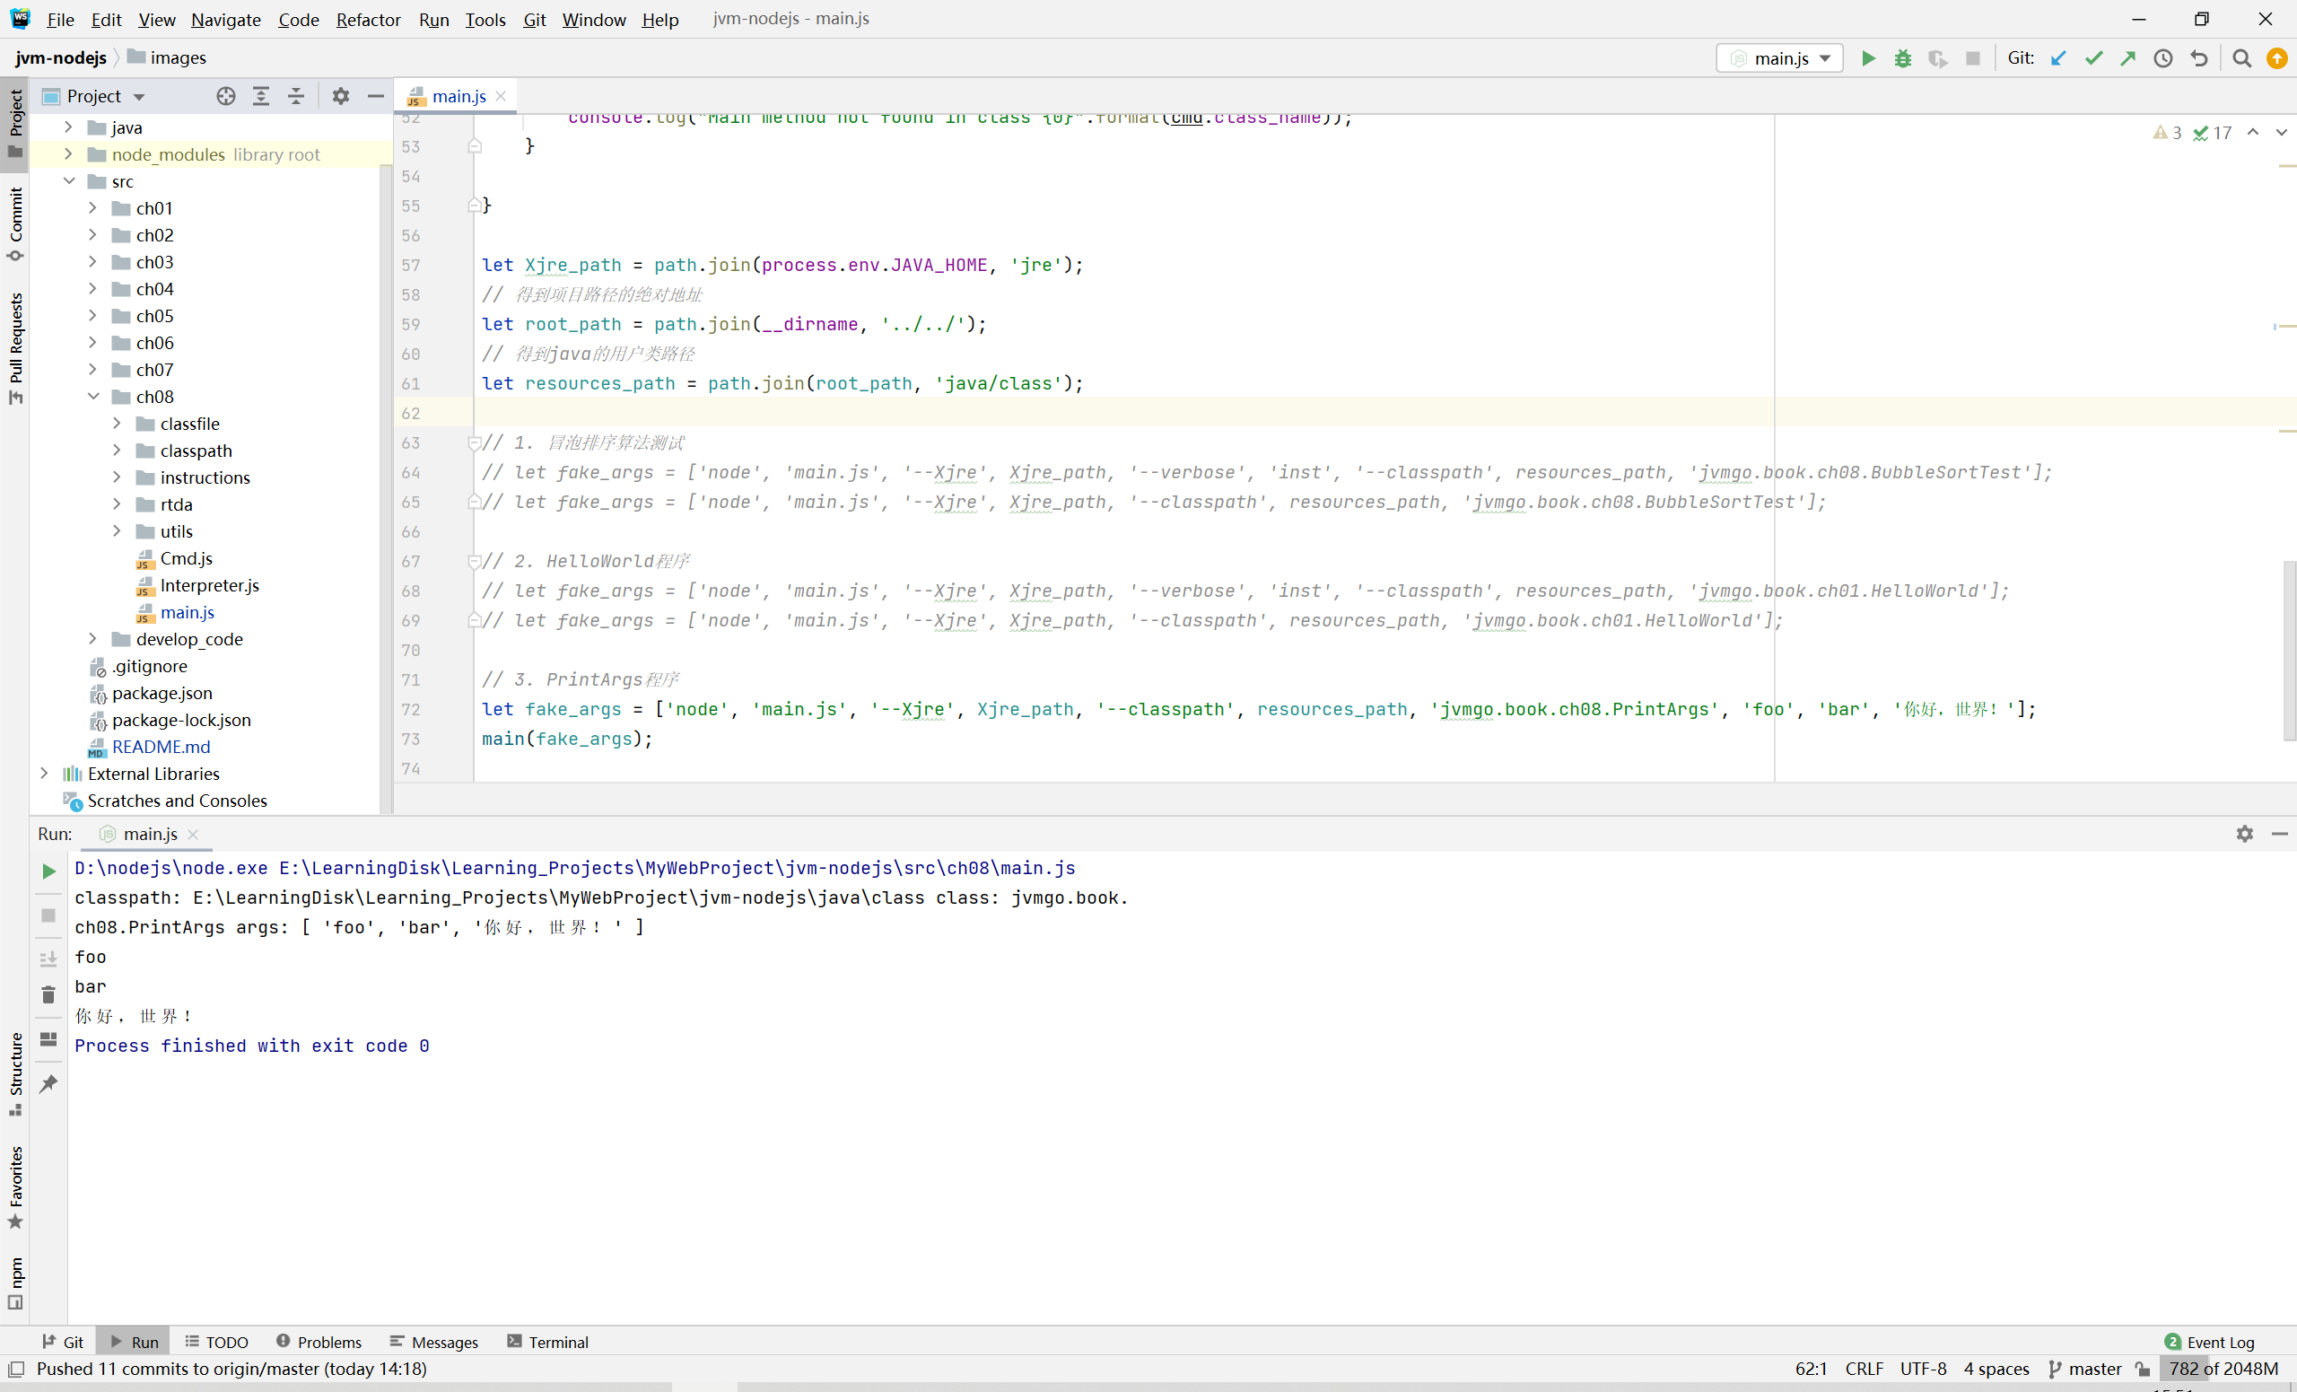Image resolution: width=2297 pixels, height=1392 pixels.
Task: Expand External Libraries node
Action: 44,773
